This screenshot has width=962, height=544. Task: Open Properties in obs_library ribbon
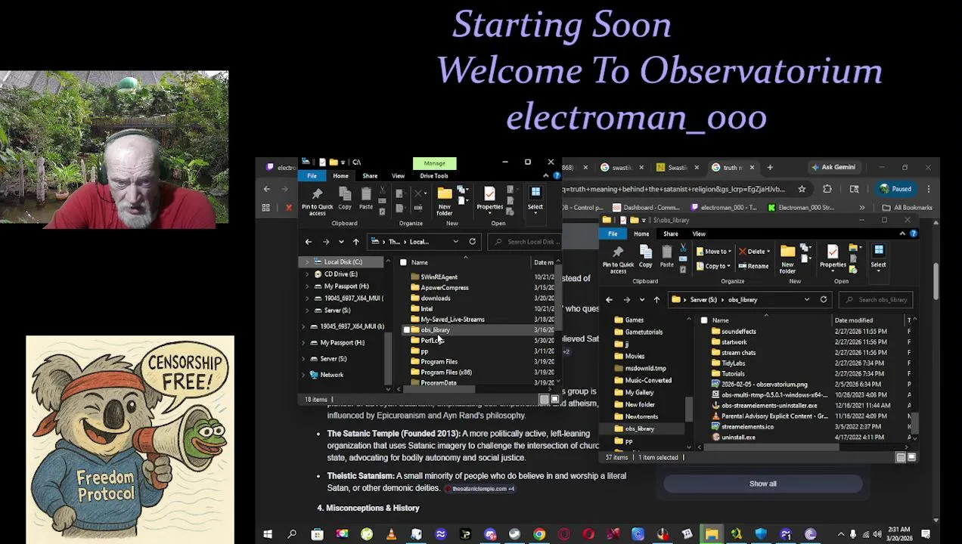coord(833,257)
